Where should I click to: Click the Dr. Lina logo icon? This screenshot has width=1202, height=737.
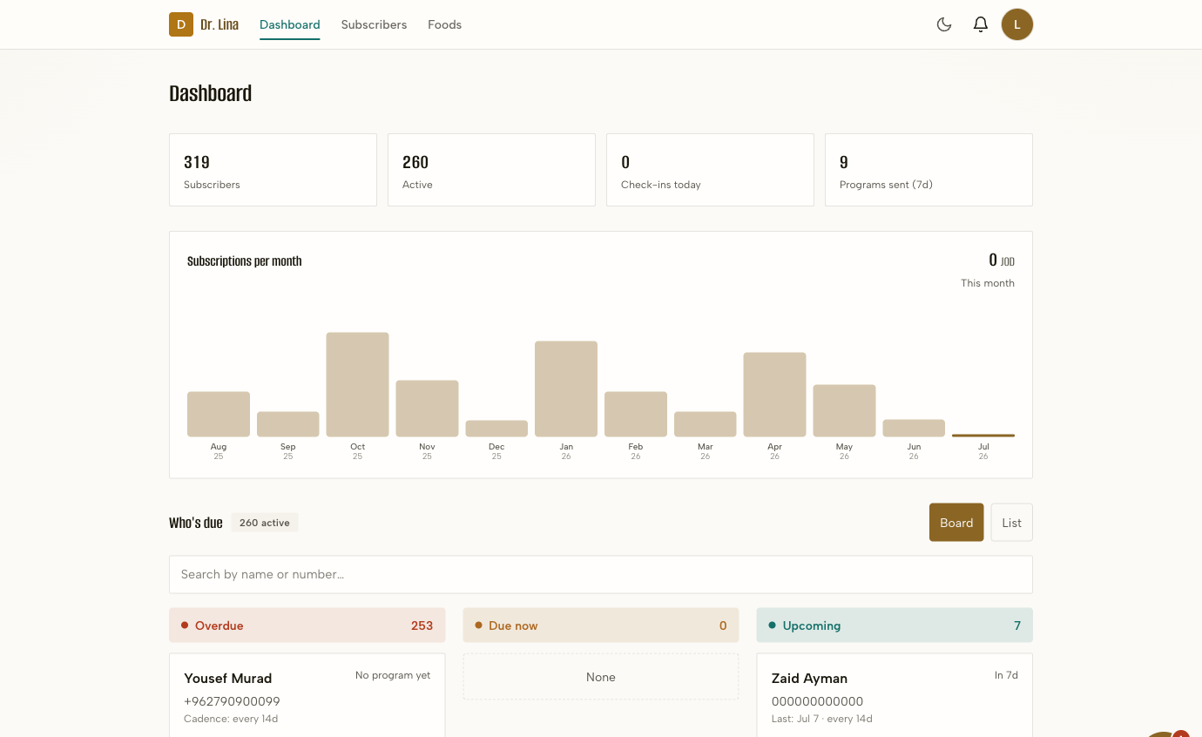[x=181, y=24]
